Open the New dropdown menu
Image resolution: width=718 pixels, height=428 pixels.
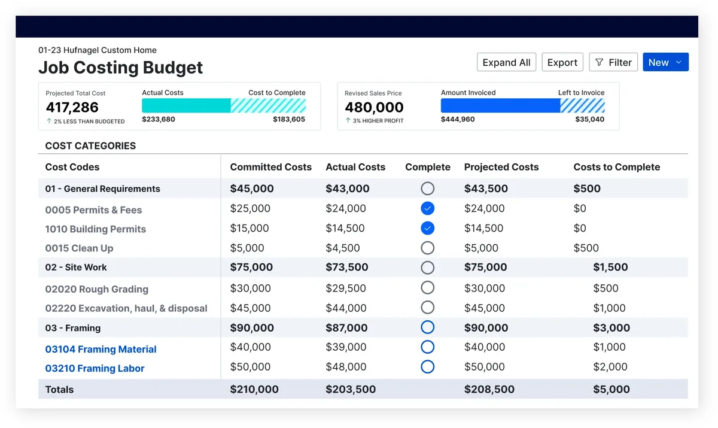click(665, 62)
